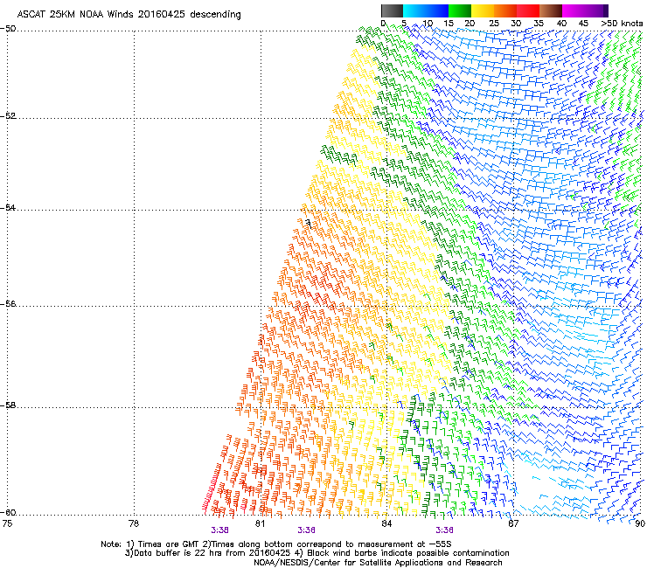Pick the orange 25-30 knots legend segment
Viewport: 647px width, 568px height.
click(505, 10)
